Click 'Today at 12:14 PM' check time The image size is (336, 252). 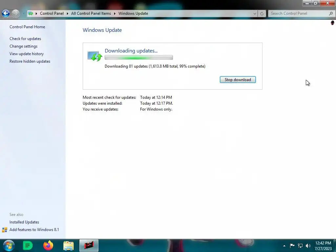tap(156, 97)
